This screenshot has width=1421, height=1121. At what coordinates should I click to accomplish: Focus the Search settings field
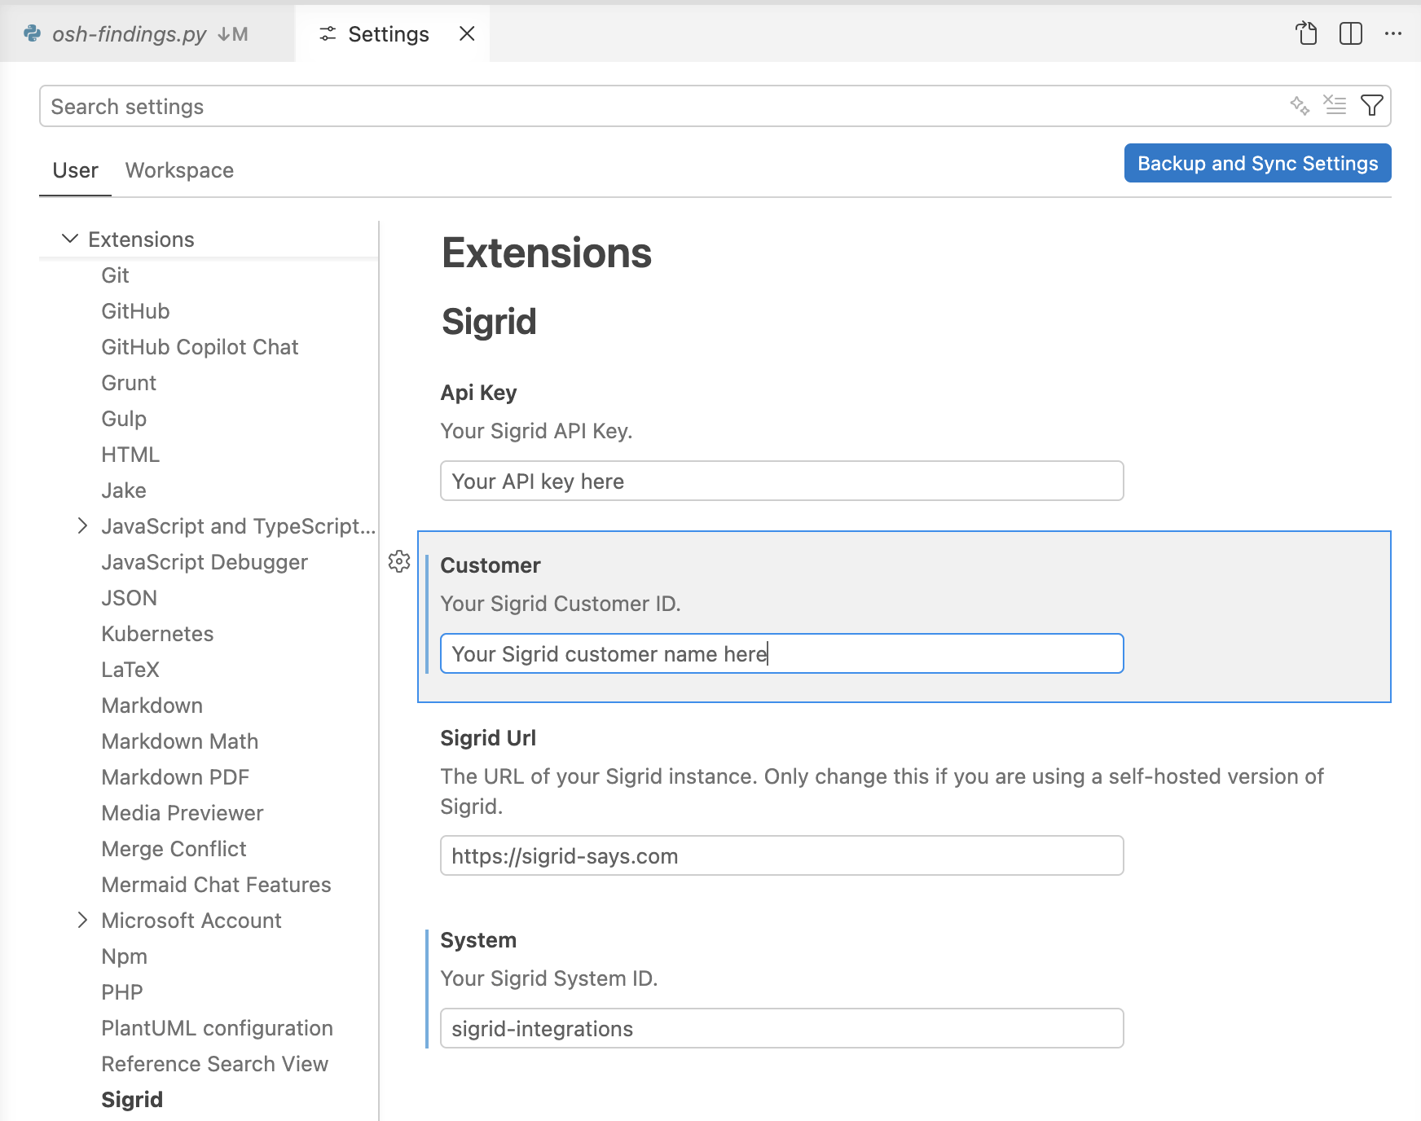652,106
